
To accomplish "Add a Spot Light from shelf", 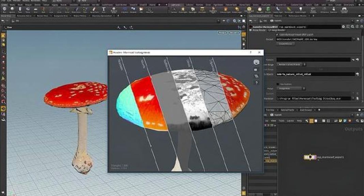I will point(193,10).
